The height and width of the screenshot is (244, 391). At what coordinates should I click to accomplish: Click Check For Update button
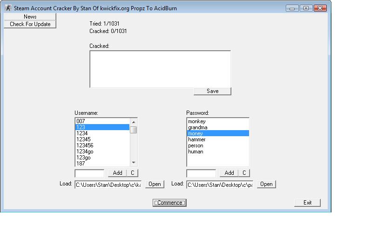click(x=30, y=24)
